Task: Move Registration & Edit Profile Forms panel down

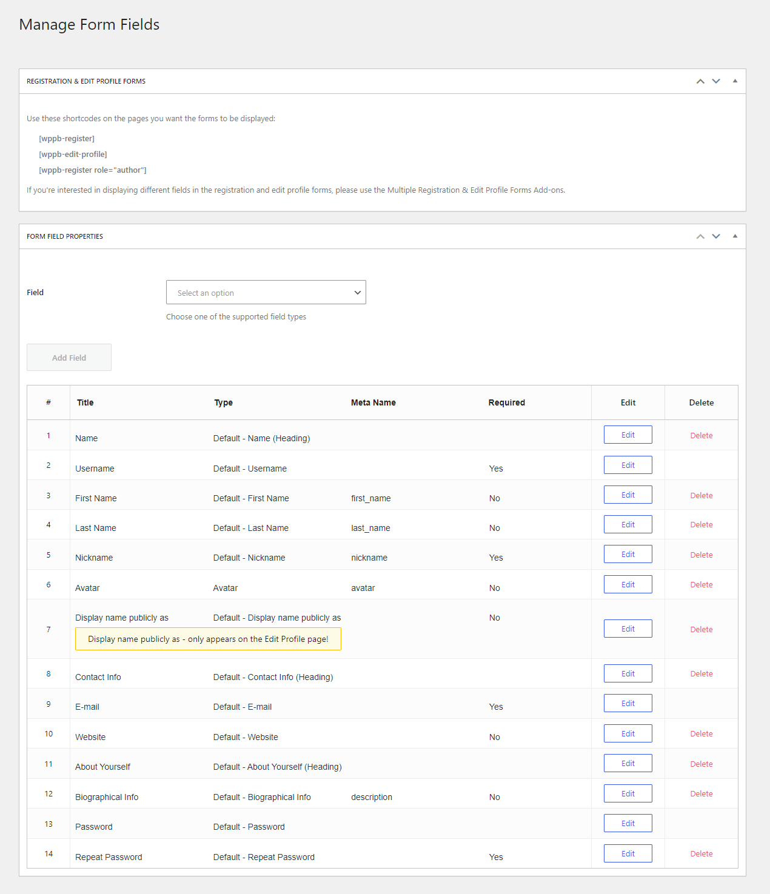Action: (716, 81)
